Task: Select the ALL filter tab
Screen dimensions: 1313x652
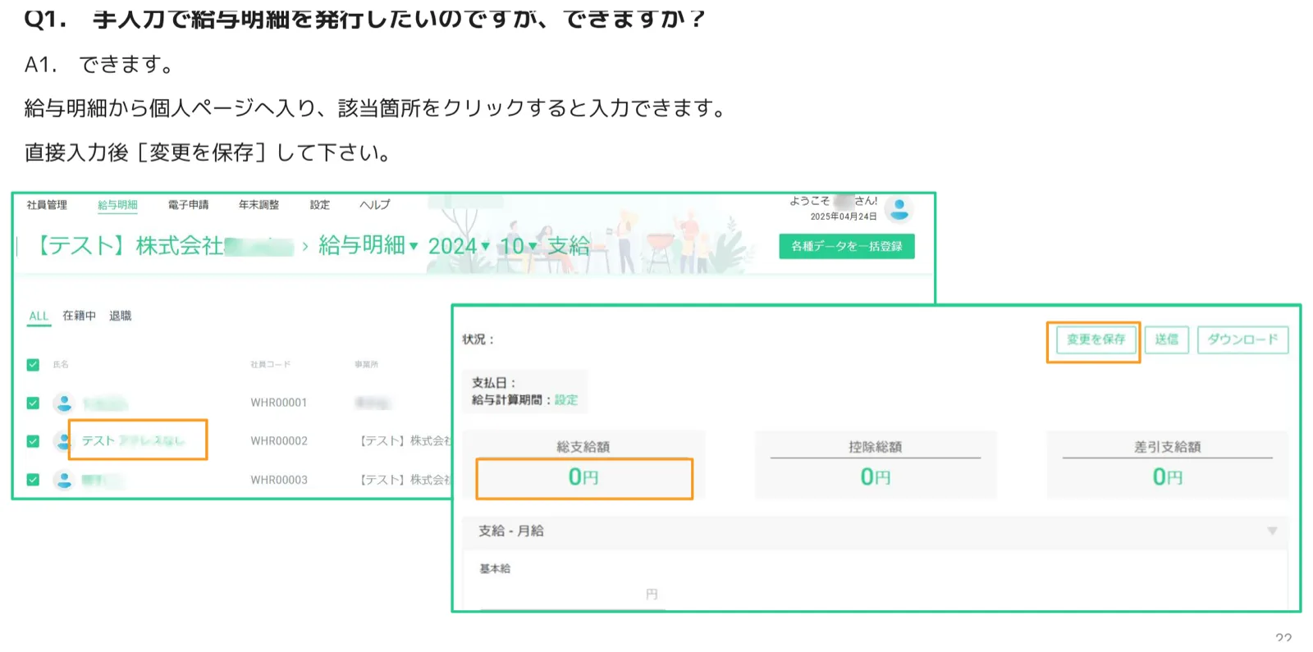Action: click(x=39, y=316)
